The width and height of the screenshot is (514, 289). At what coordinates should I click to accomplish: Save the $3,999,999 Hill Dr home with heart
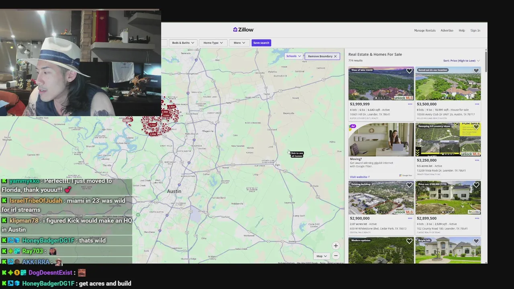409,71
